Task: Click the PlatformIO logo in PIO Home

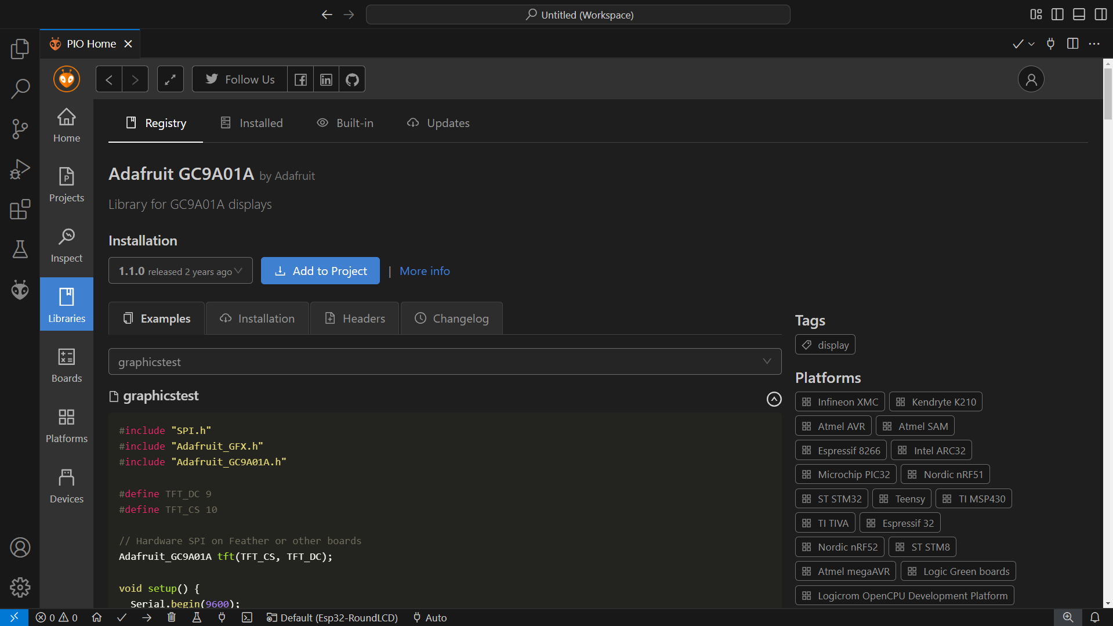Action: coord(67,79)
